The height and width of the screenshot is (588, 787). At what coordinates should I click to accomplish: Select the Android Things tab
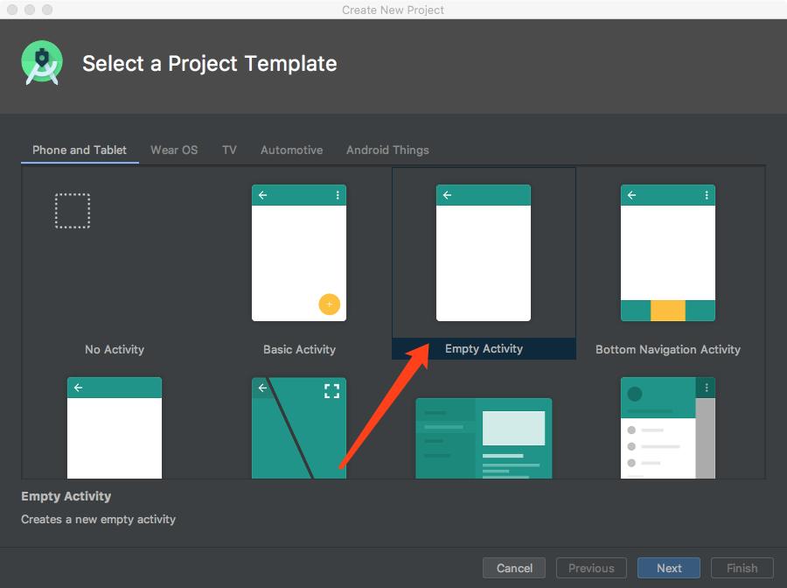click(x=387, y=150)
